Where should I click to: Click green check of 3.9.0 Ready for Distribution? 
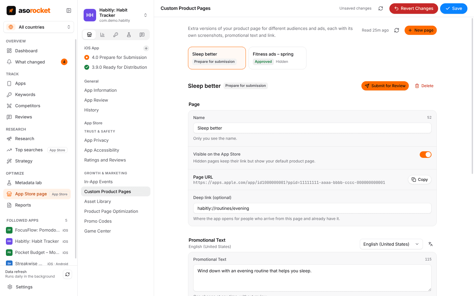pos(87,67)
